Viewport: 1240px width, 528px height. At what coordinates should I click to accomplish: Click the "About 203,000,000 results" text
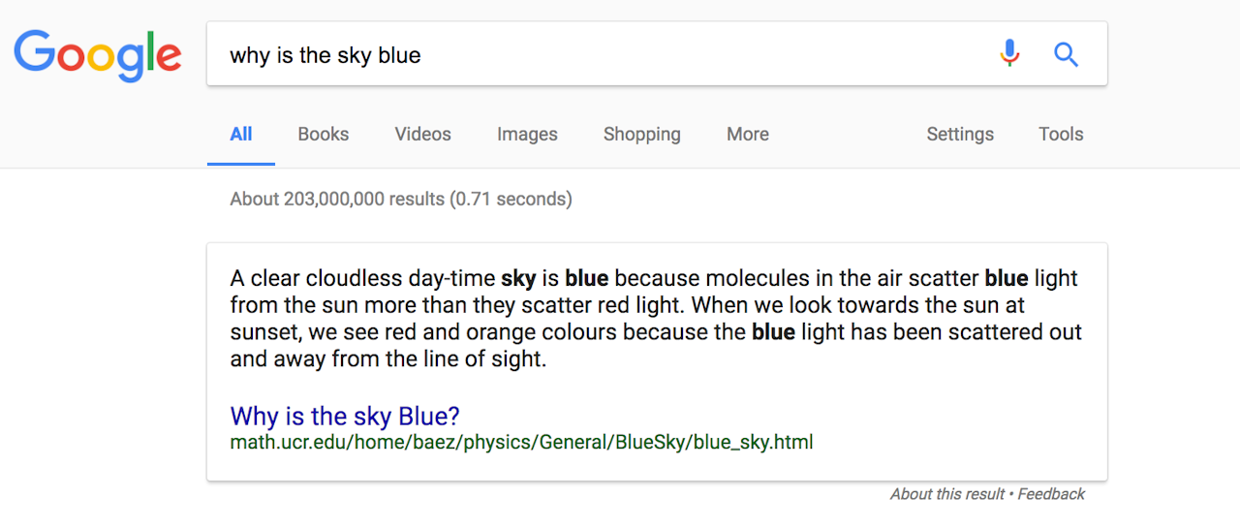tap(400, 200)
